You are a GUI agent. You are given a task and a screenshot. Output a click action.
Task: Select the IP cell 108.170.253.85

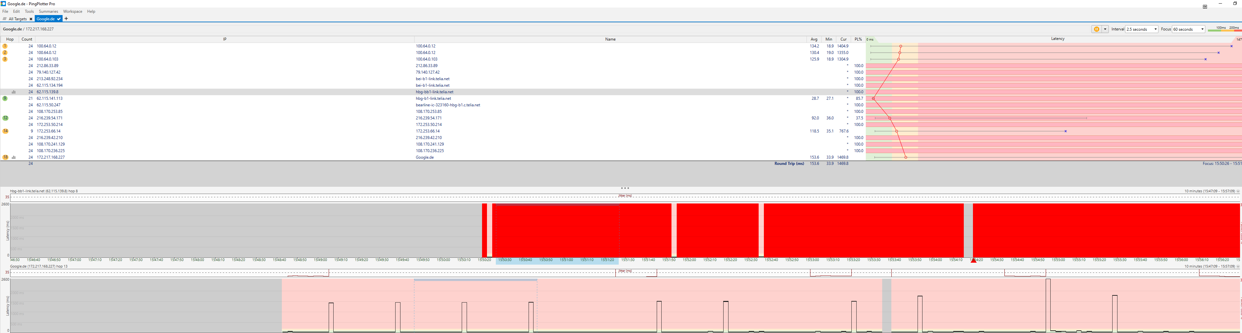click(50, 112)
